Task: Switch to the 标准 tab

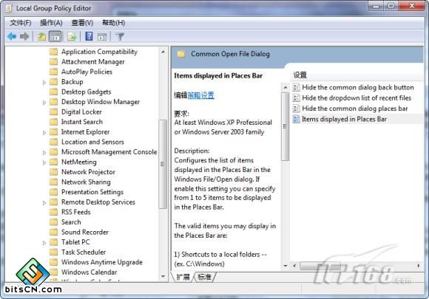Action: 204,277
